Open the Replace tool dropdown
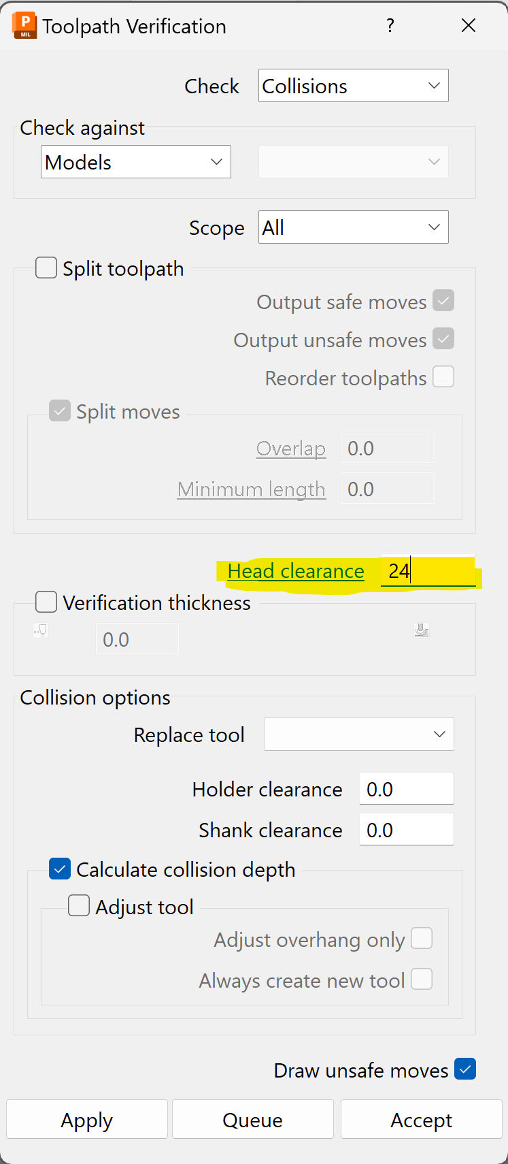508x1164 pixels. (x=358, y=734)
